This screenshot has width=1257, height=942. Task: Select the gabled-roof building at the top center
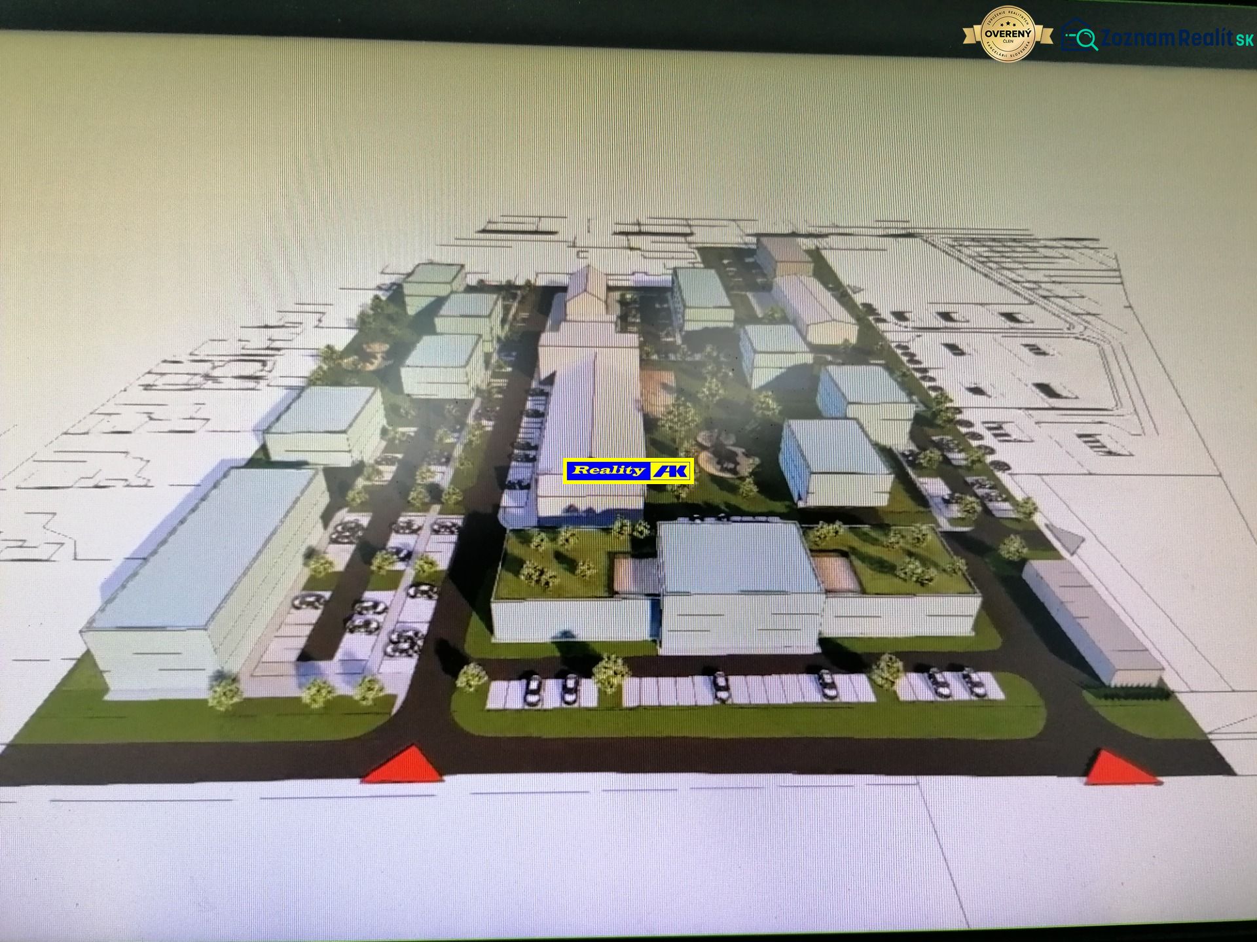coord(589,294)
